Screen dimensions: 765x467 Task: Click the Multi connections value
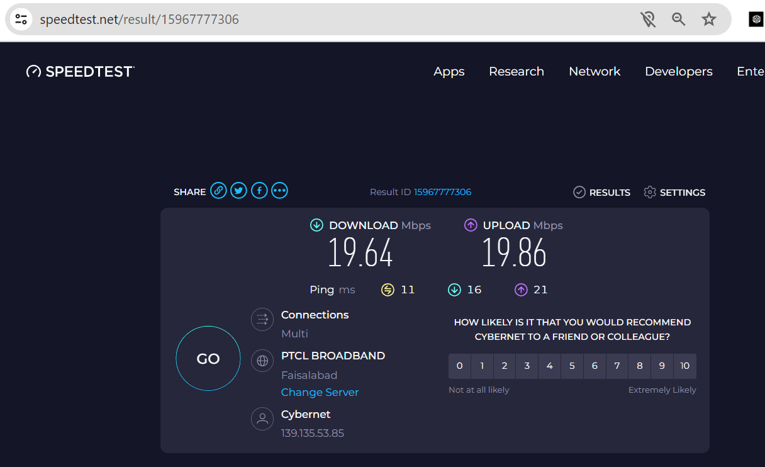pos(294,334)
